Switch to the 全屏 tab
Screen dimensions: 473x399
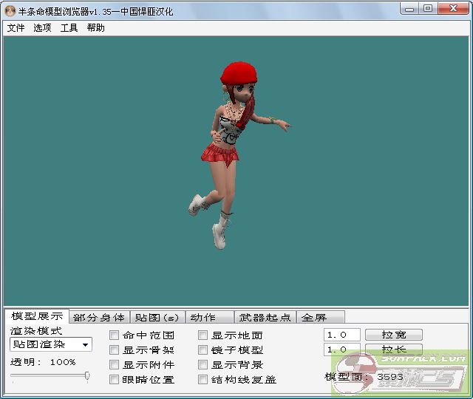pos(314,318)
